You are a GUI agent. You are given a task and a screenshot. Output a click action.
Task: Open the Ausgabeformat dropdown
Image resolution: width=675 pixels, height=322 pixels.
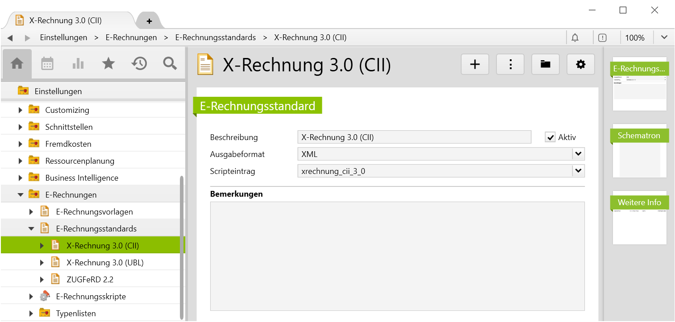pos(578,154)
